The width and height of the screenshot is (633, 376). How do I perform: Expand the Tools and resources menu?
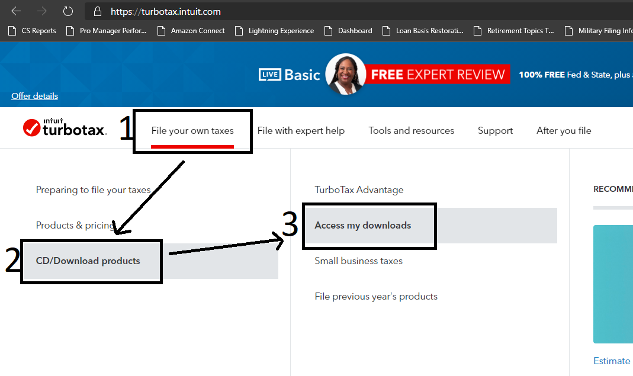point(411,131)
